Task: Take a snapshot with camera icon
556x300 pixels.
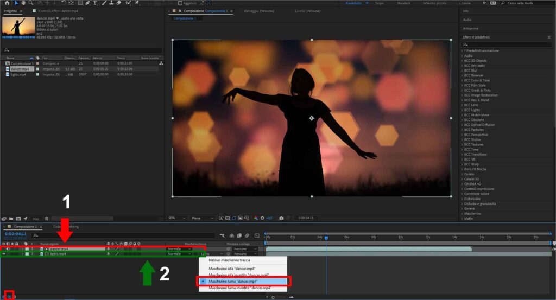Action: pyautogui.click(x=281, y=218)
